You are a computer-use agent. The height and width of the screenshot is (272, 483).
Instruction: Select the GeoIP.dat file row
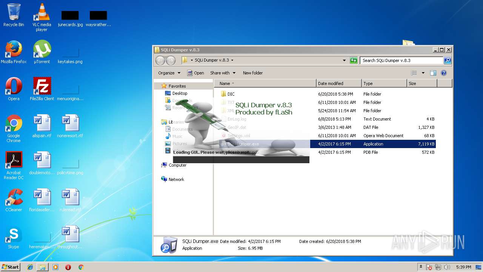(327, 127)
